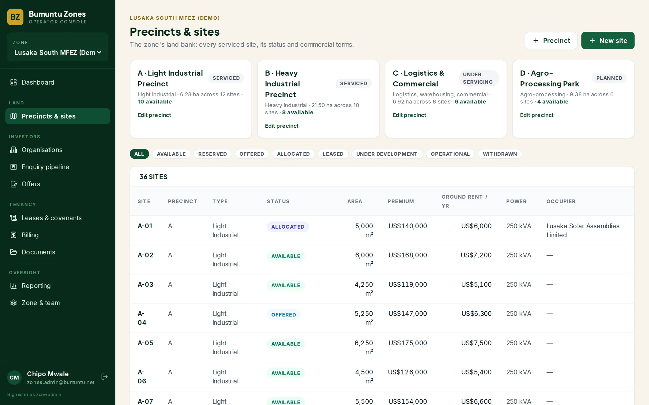Filter sites by UNDER DEVELOPMENT
The width and height of the screenshot is (649, 405).
click(387, 154)
